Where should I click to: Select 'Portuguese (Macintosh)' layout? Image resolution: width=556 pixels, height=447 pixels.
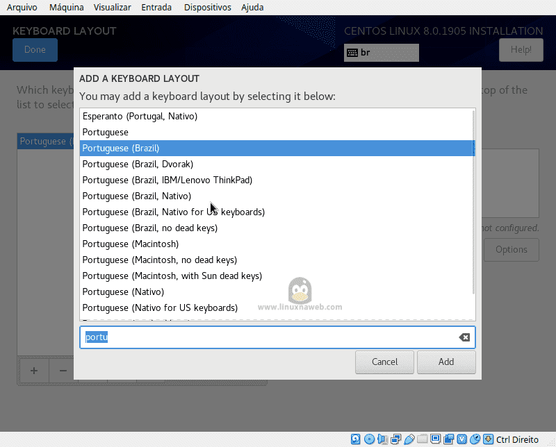click(x=276, y=244)
